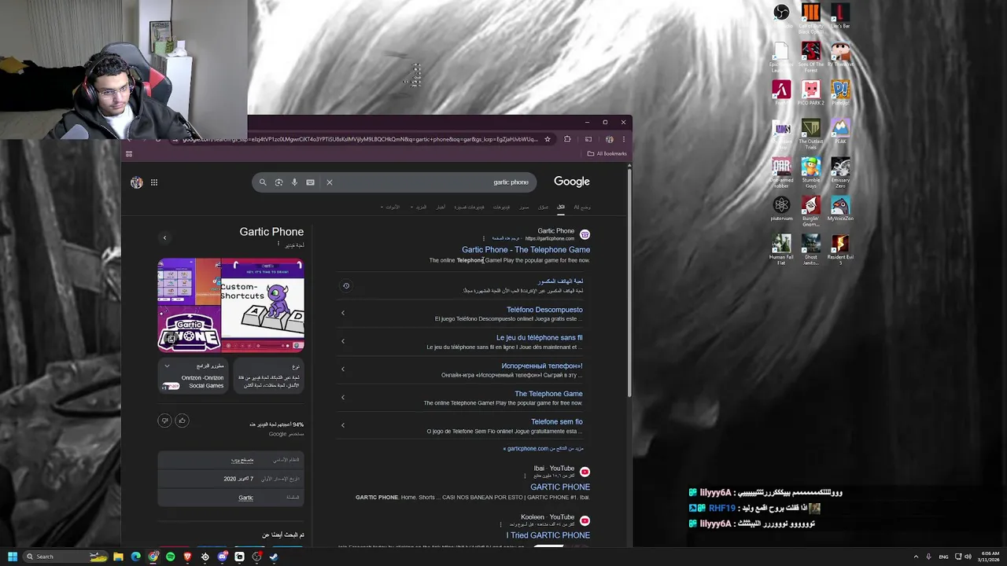
Task: Open Google Lens image search
Action: 278,182
